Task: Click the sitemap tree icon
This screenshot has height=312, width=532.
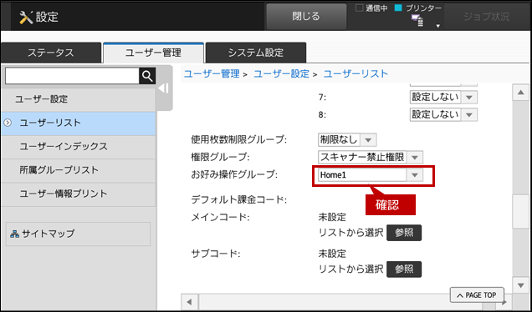Action: point(14,234)
